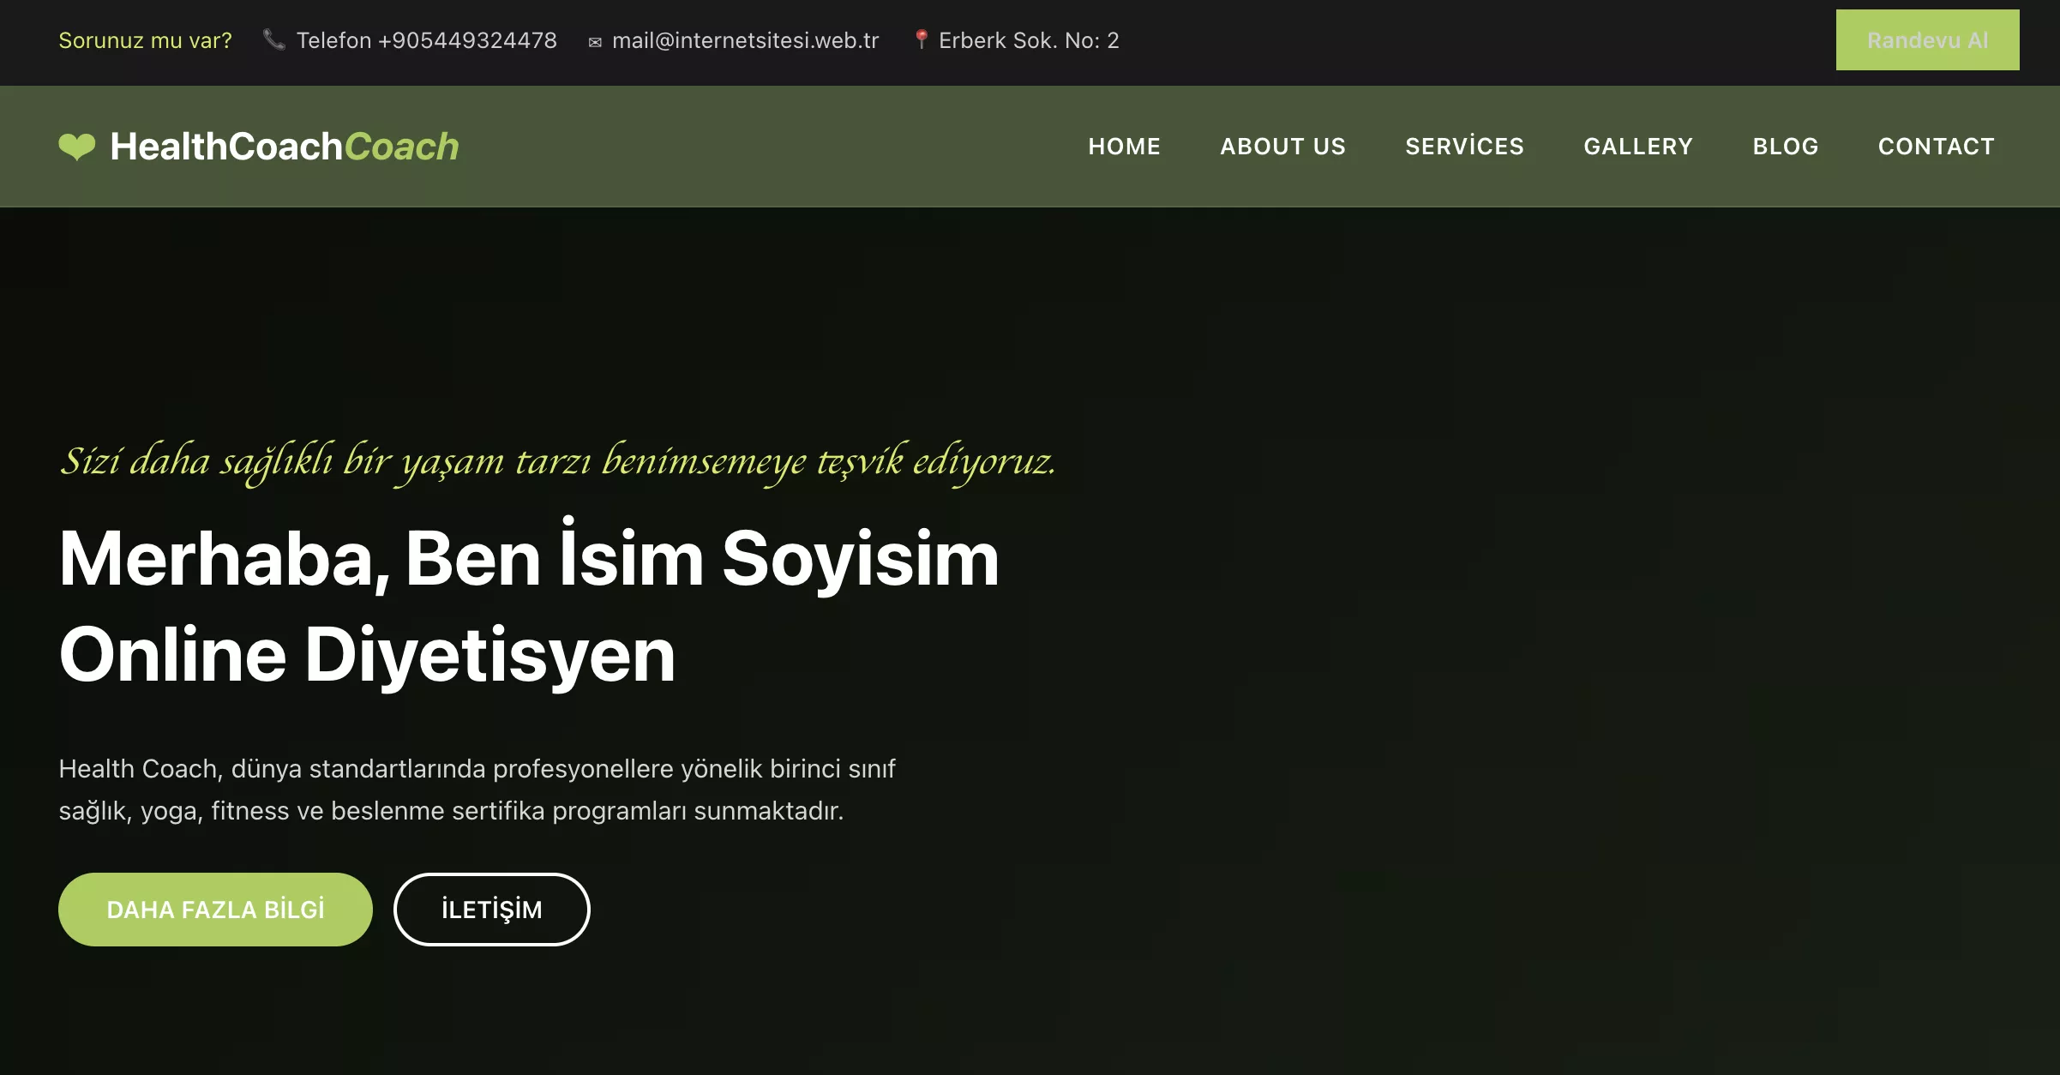Viewport: 2060px width, 1075px height.
Task: Click the DAHA FAZLA BİLGİ button
Action: [215, 910]
